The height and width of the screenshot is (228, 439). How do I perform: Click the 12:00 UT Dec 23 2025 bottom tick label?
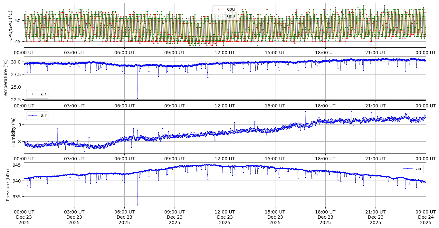[225, 217]
